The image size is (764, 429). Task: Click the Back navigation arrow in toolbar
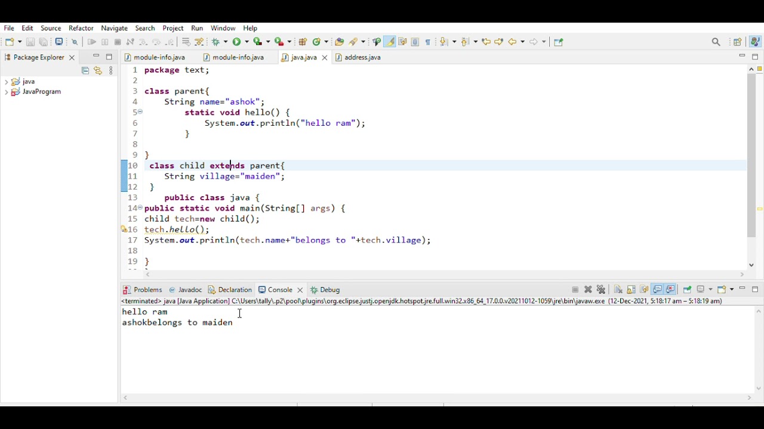513,42
